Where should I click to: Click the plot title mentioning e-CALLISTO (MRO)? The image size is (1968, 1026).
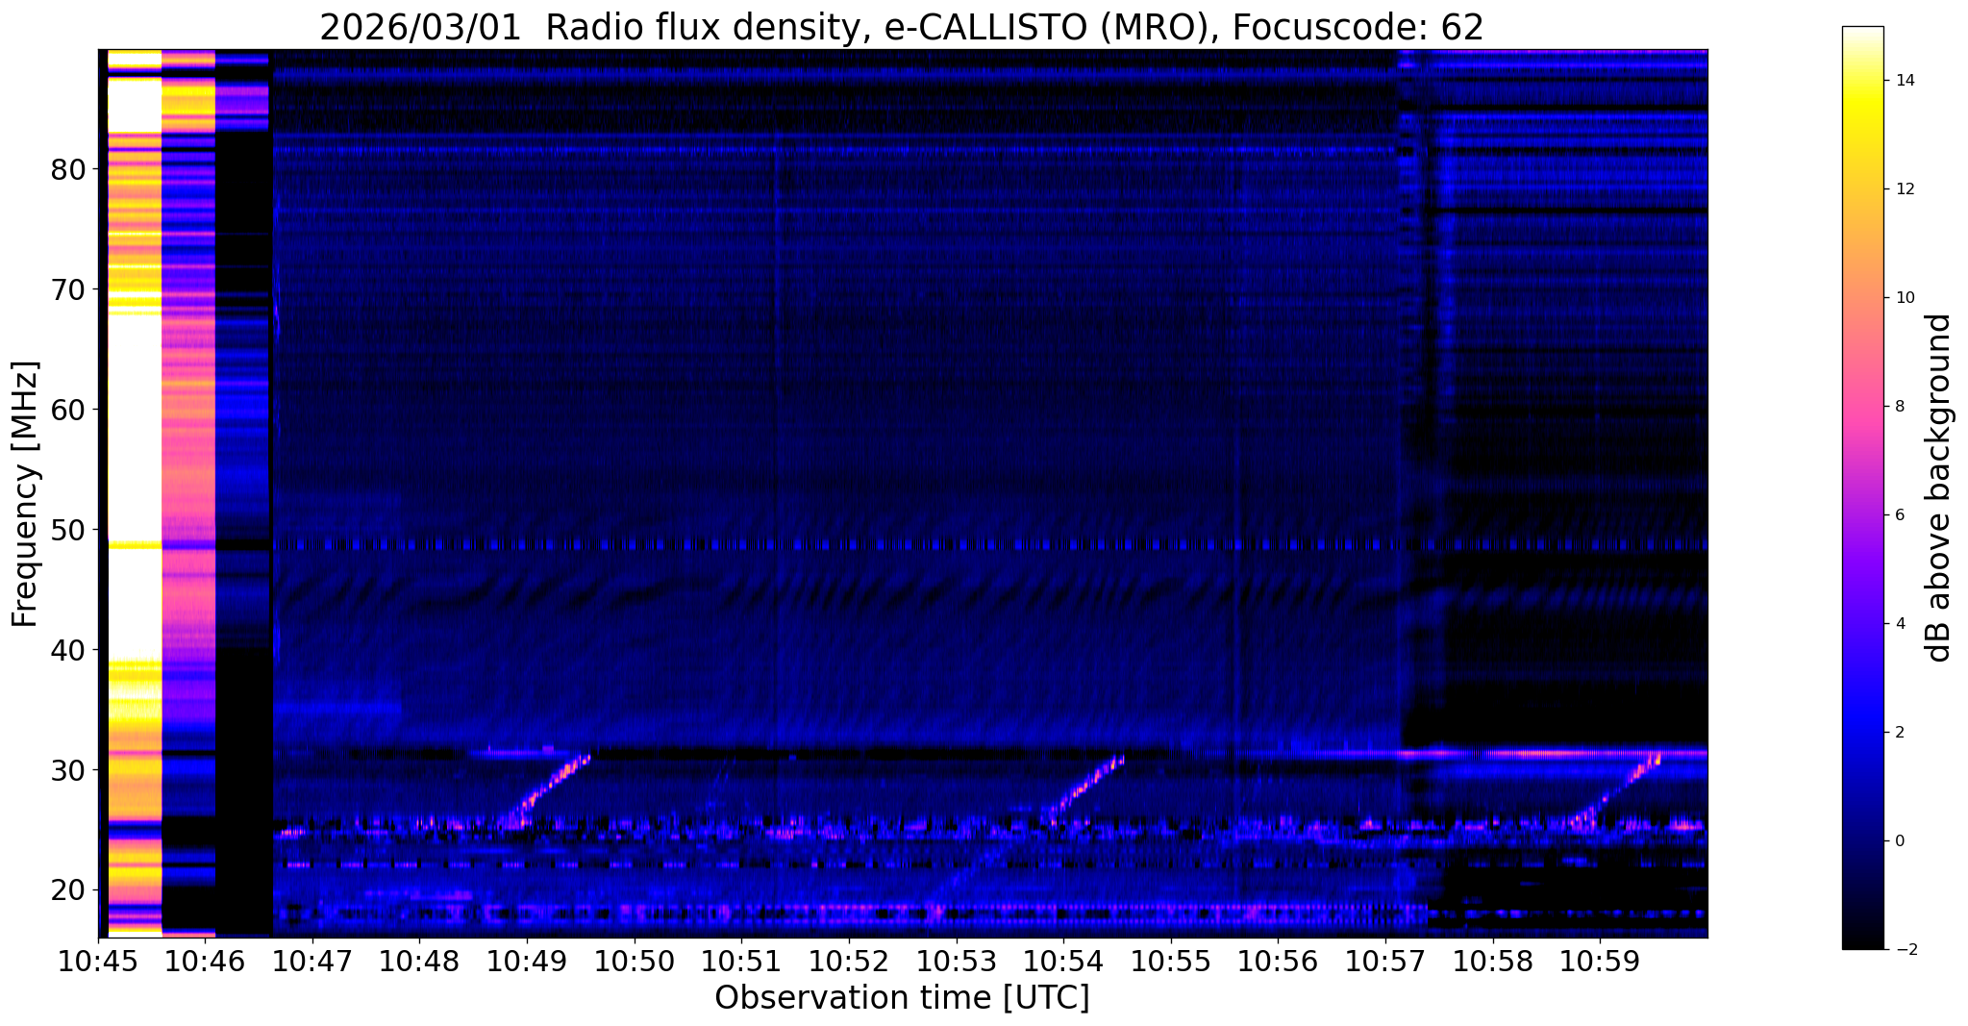pos(902,28)
